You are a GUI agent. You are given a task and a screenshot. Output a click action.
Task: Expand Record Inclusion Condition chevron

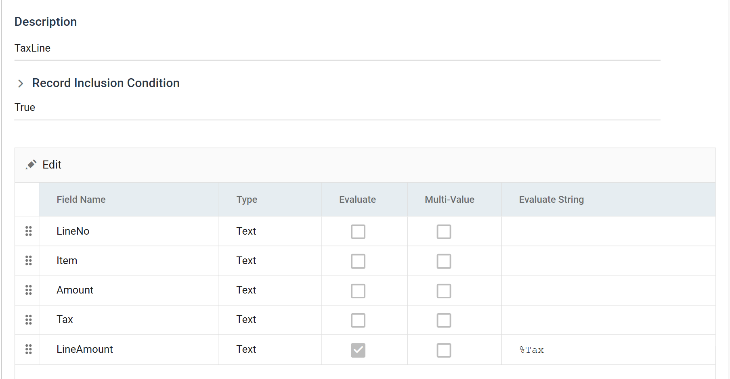[21, 83]
